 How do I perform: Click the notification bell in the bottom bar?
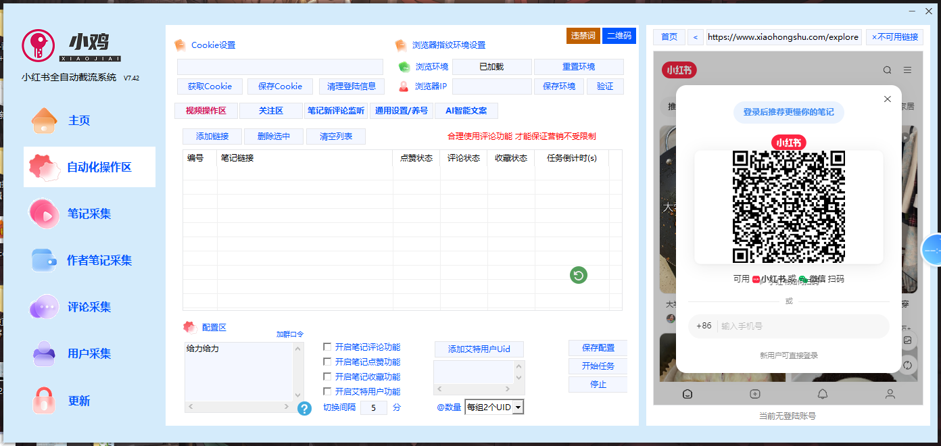823,394
